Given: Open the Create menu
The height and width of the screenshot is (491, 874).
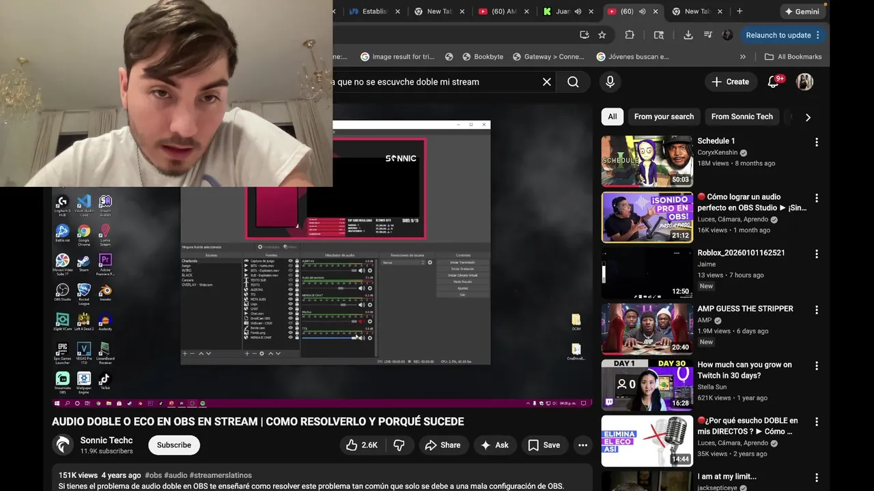Looking at the screenshot, I should (731, 82).
